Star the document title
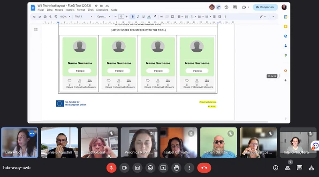This screenshot has height=177, width=319. pos(96,6)
